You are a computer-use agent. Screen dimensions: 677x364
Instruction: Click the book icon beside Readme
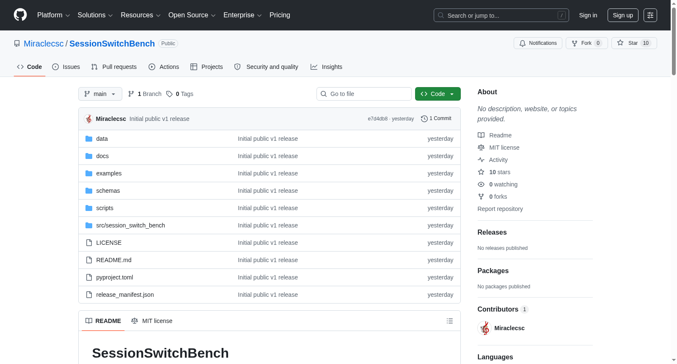pos(481,135)
